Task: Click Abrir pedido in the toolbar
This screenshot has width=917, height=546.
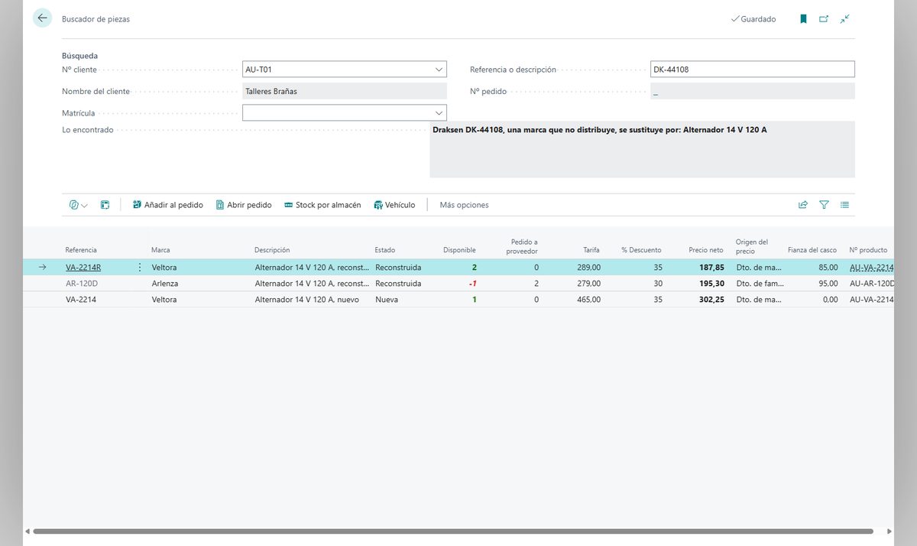Action: (x=244, y=205)
